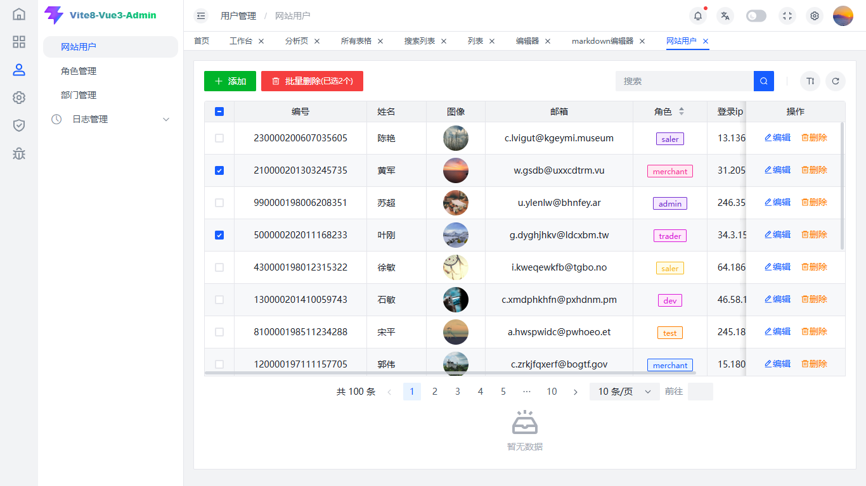The width and height of the screenshot is (866, 486).
Task: Open the 10 条/页 page size dropdown
Action: click(624, 392)
